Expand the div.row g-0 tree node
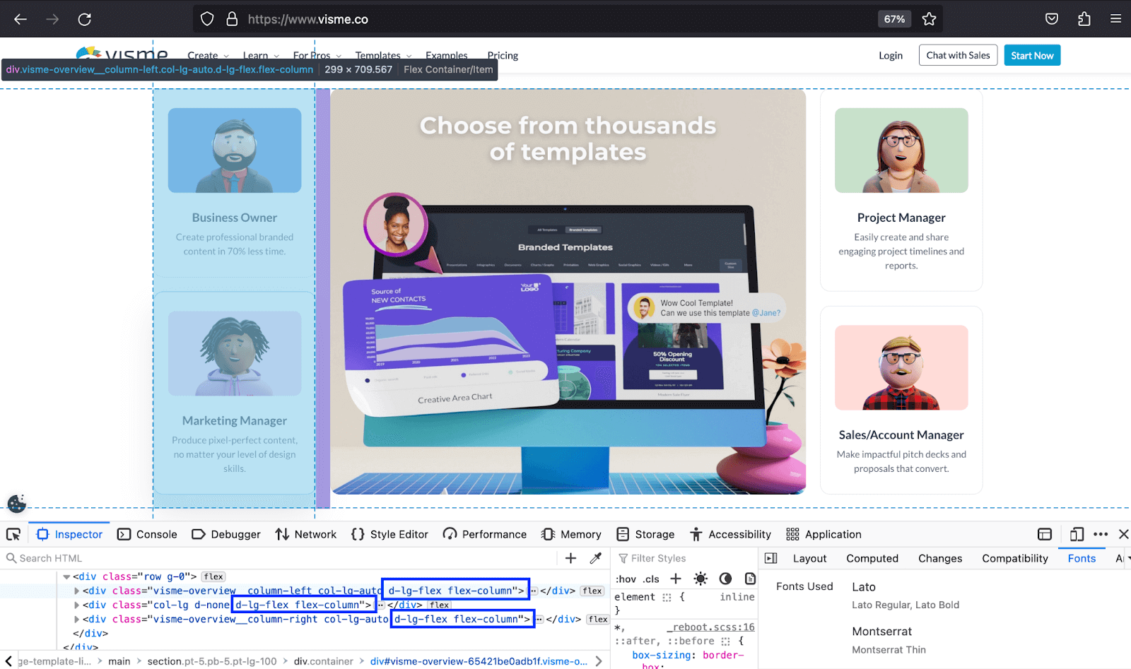 [66, 576]
